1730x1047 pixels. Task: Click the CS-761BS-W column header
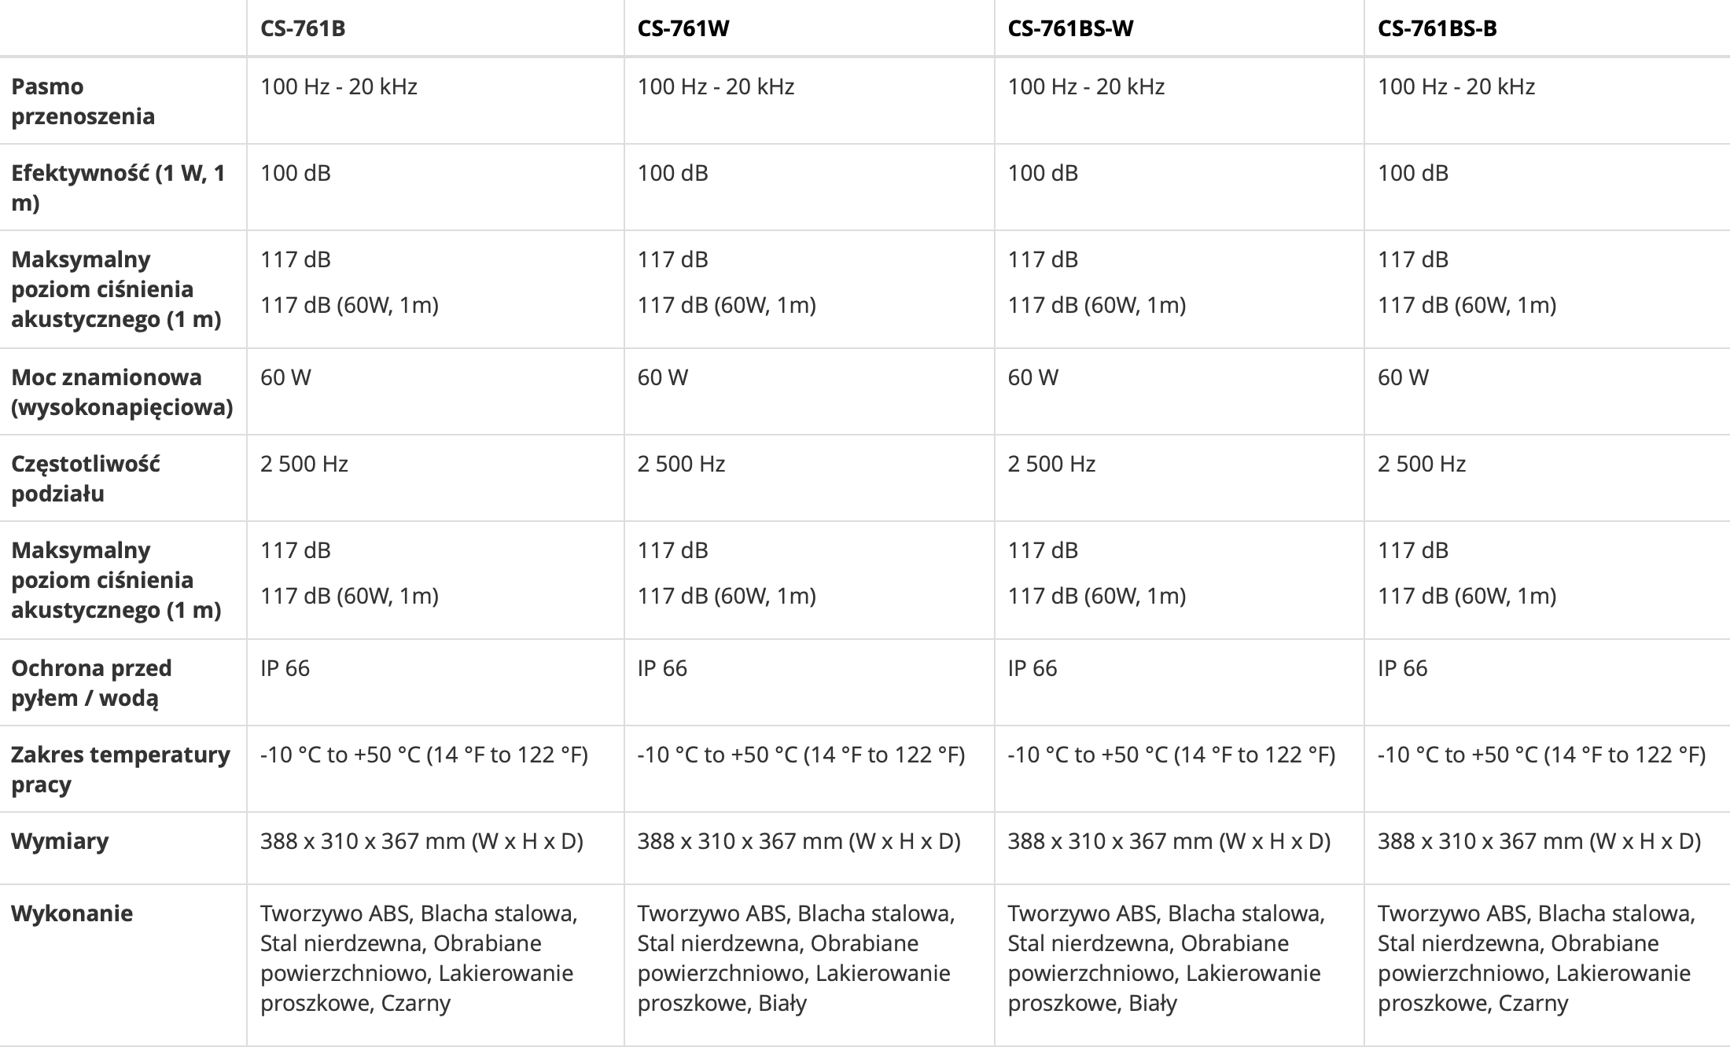click(1070, 28)
